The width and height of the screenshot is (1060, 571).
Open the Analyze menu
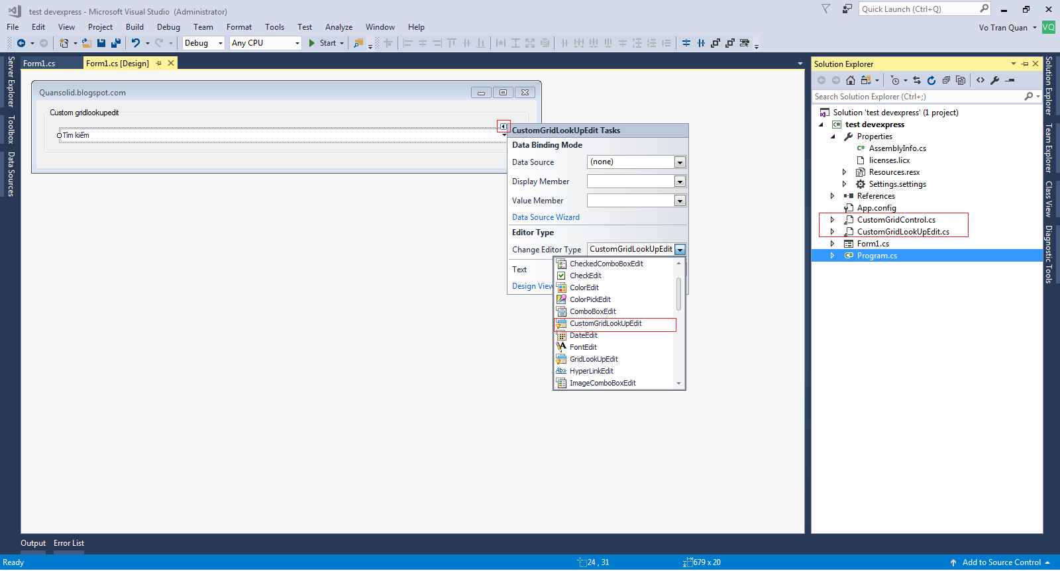[x=339, y=27]
